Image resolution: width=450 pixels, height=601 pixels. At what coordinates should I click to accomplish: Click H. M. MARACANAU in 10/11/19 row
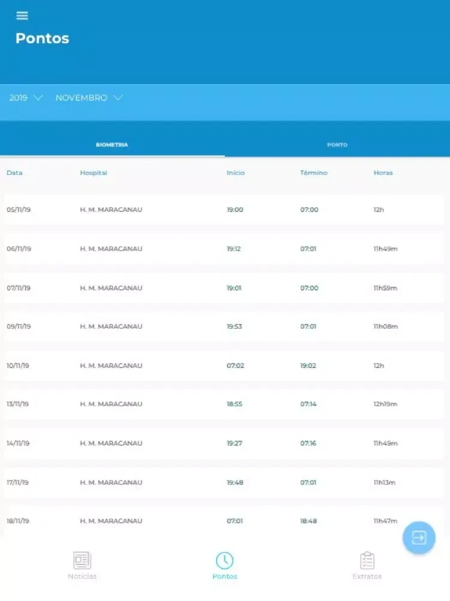click(111, 365)
